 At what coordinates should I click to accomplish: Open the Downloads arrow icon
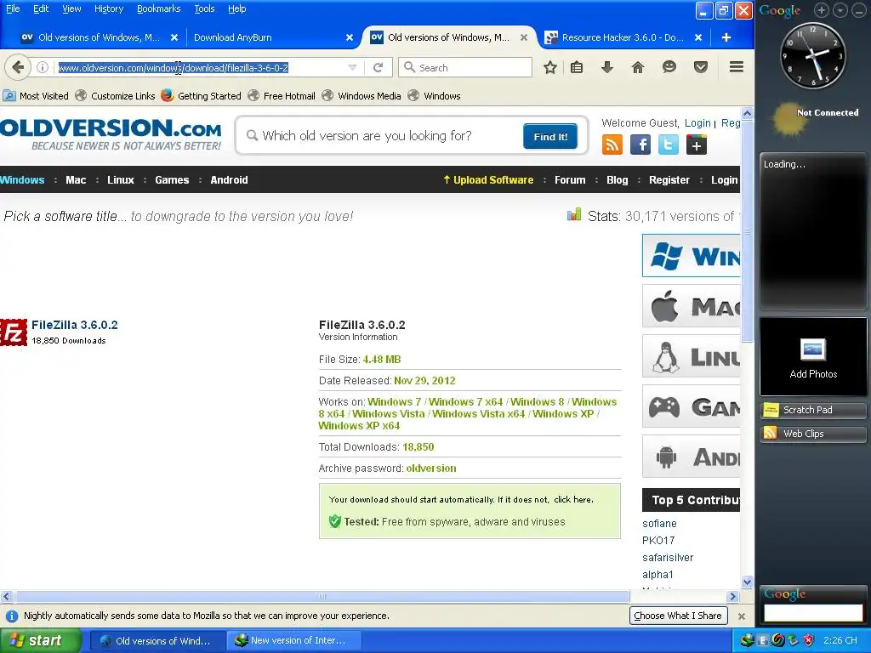(x=607, y=68)
